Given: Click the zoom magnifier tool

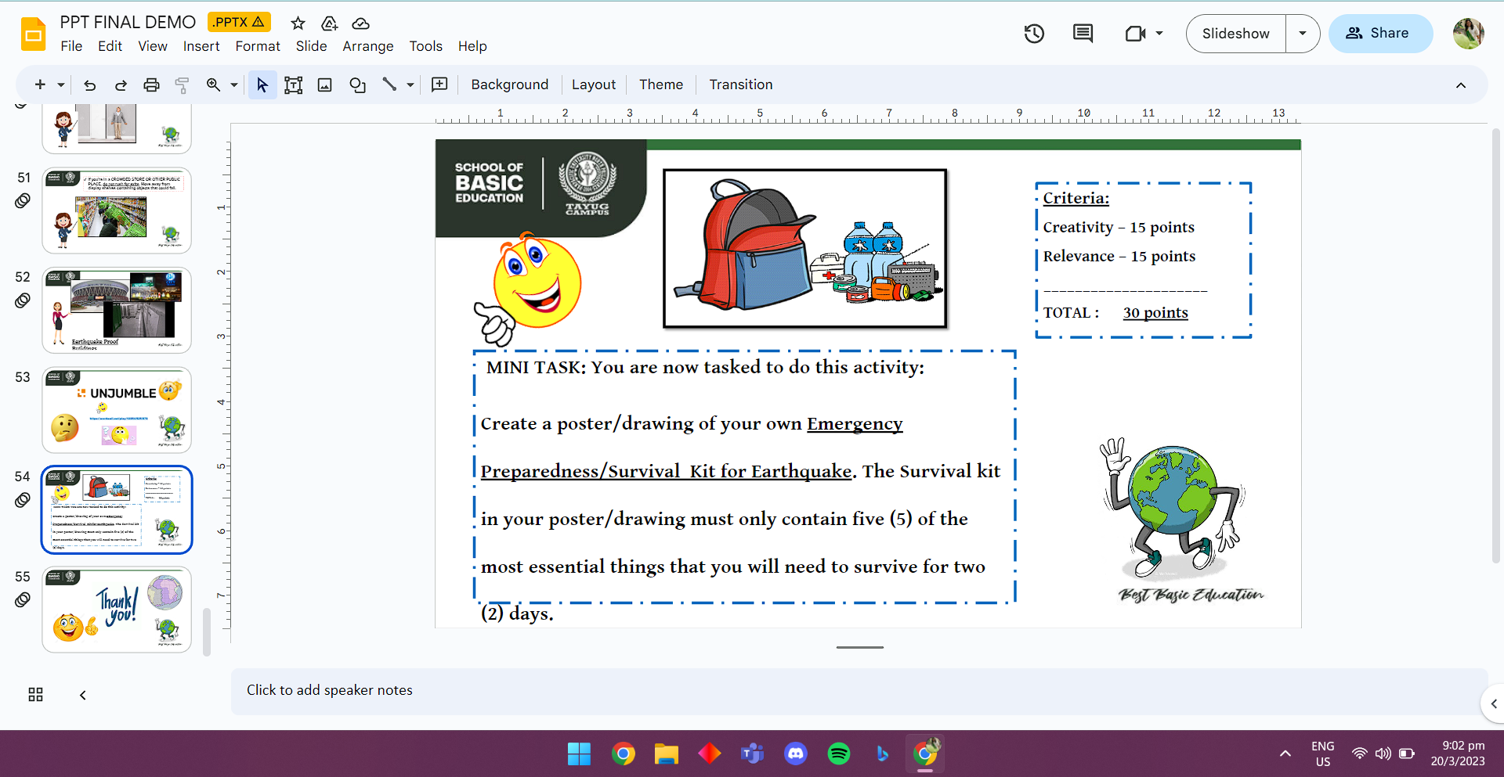Looking at the screenshot, I should click(x=213, y=85).
